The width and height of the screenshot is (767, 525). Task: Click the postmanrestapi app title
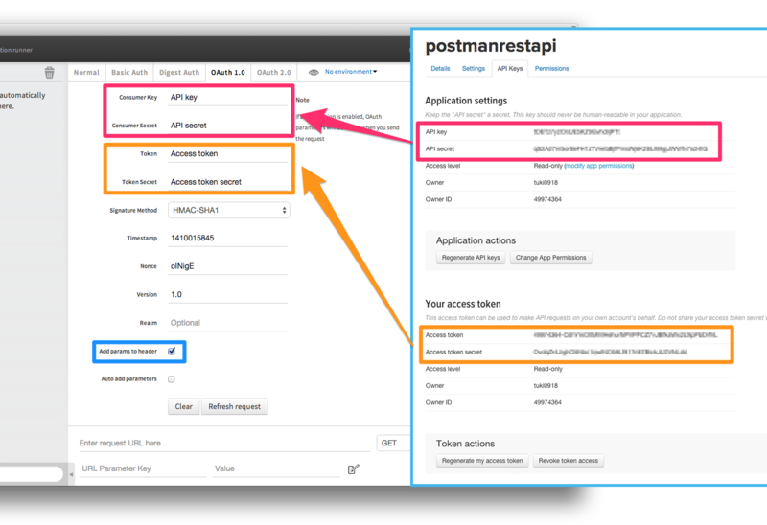coord(491,46)
